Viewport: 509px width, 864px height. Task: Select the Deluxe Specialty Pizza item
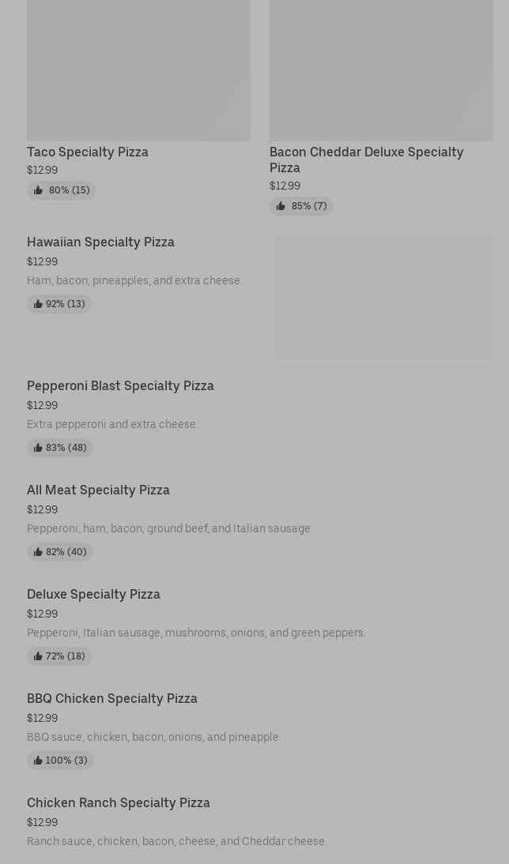click(x=93, y=594)
